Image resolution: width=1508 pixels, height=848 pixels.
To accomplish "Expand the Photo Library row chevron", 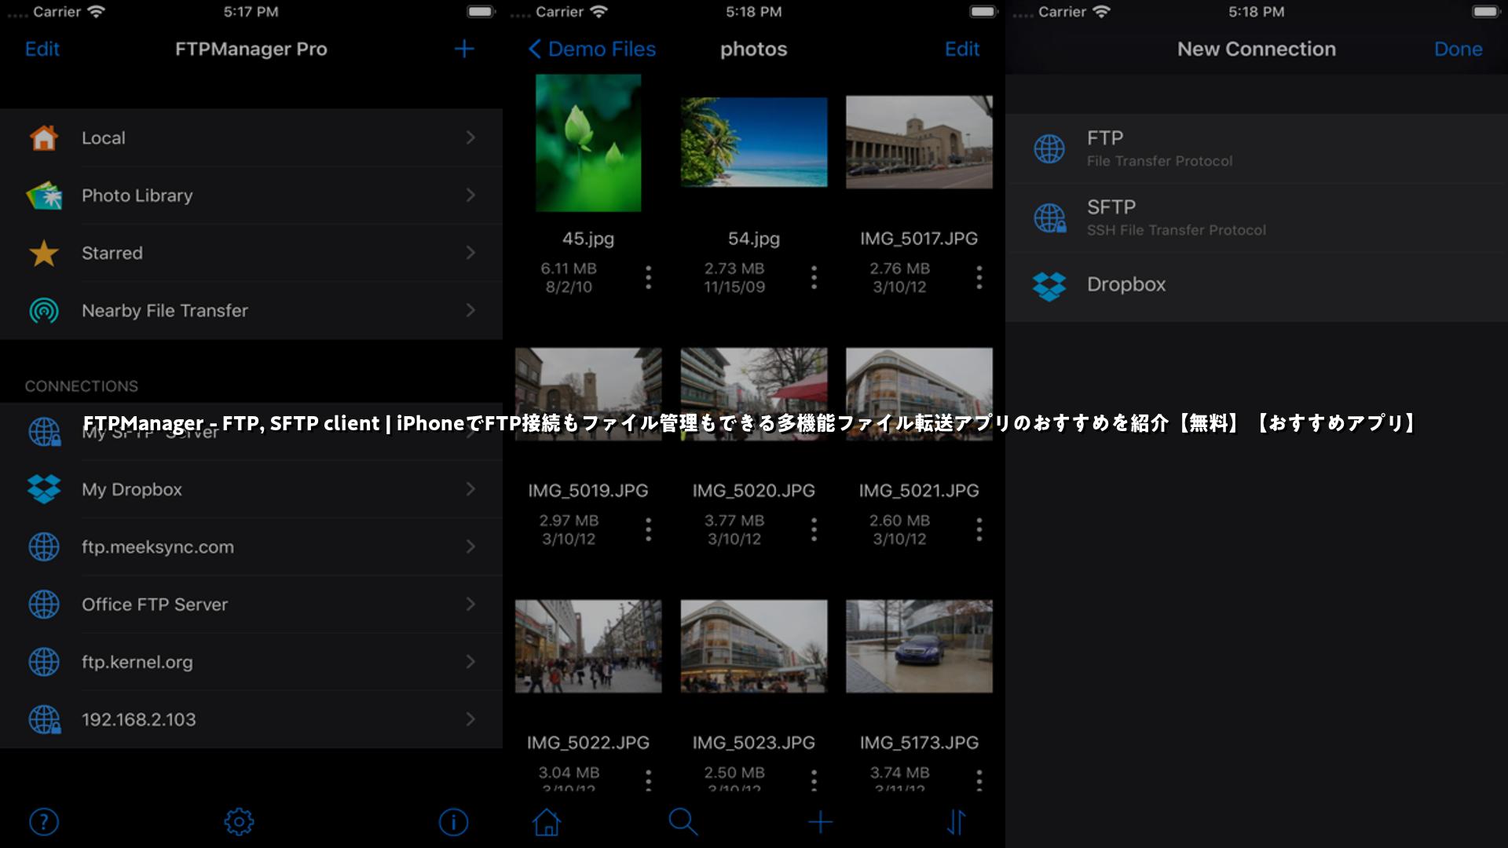I will 470,195.
